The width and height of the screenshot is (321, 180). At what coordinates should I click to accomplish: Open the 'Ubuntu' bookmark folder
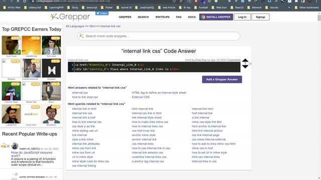[272, 7]
